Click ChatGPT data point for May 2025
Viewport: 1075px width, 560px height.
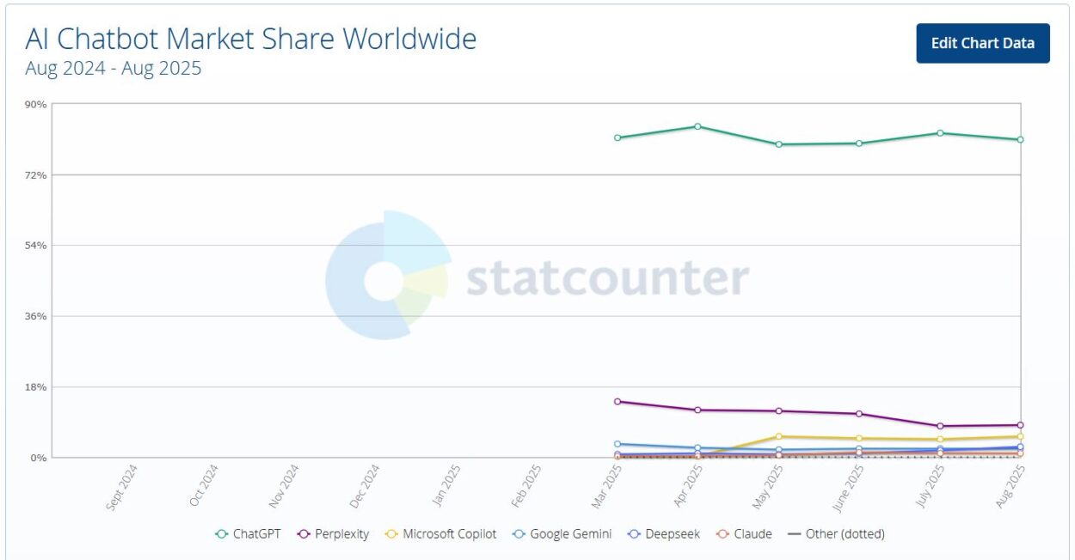[778, 144]
